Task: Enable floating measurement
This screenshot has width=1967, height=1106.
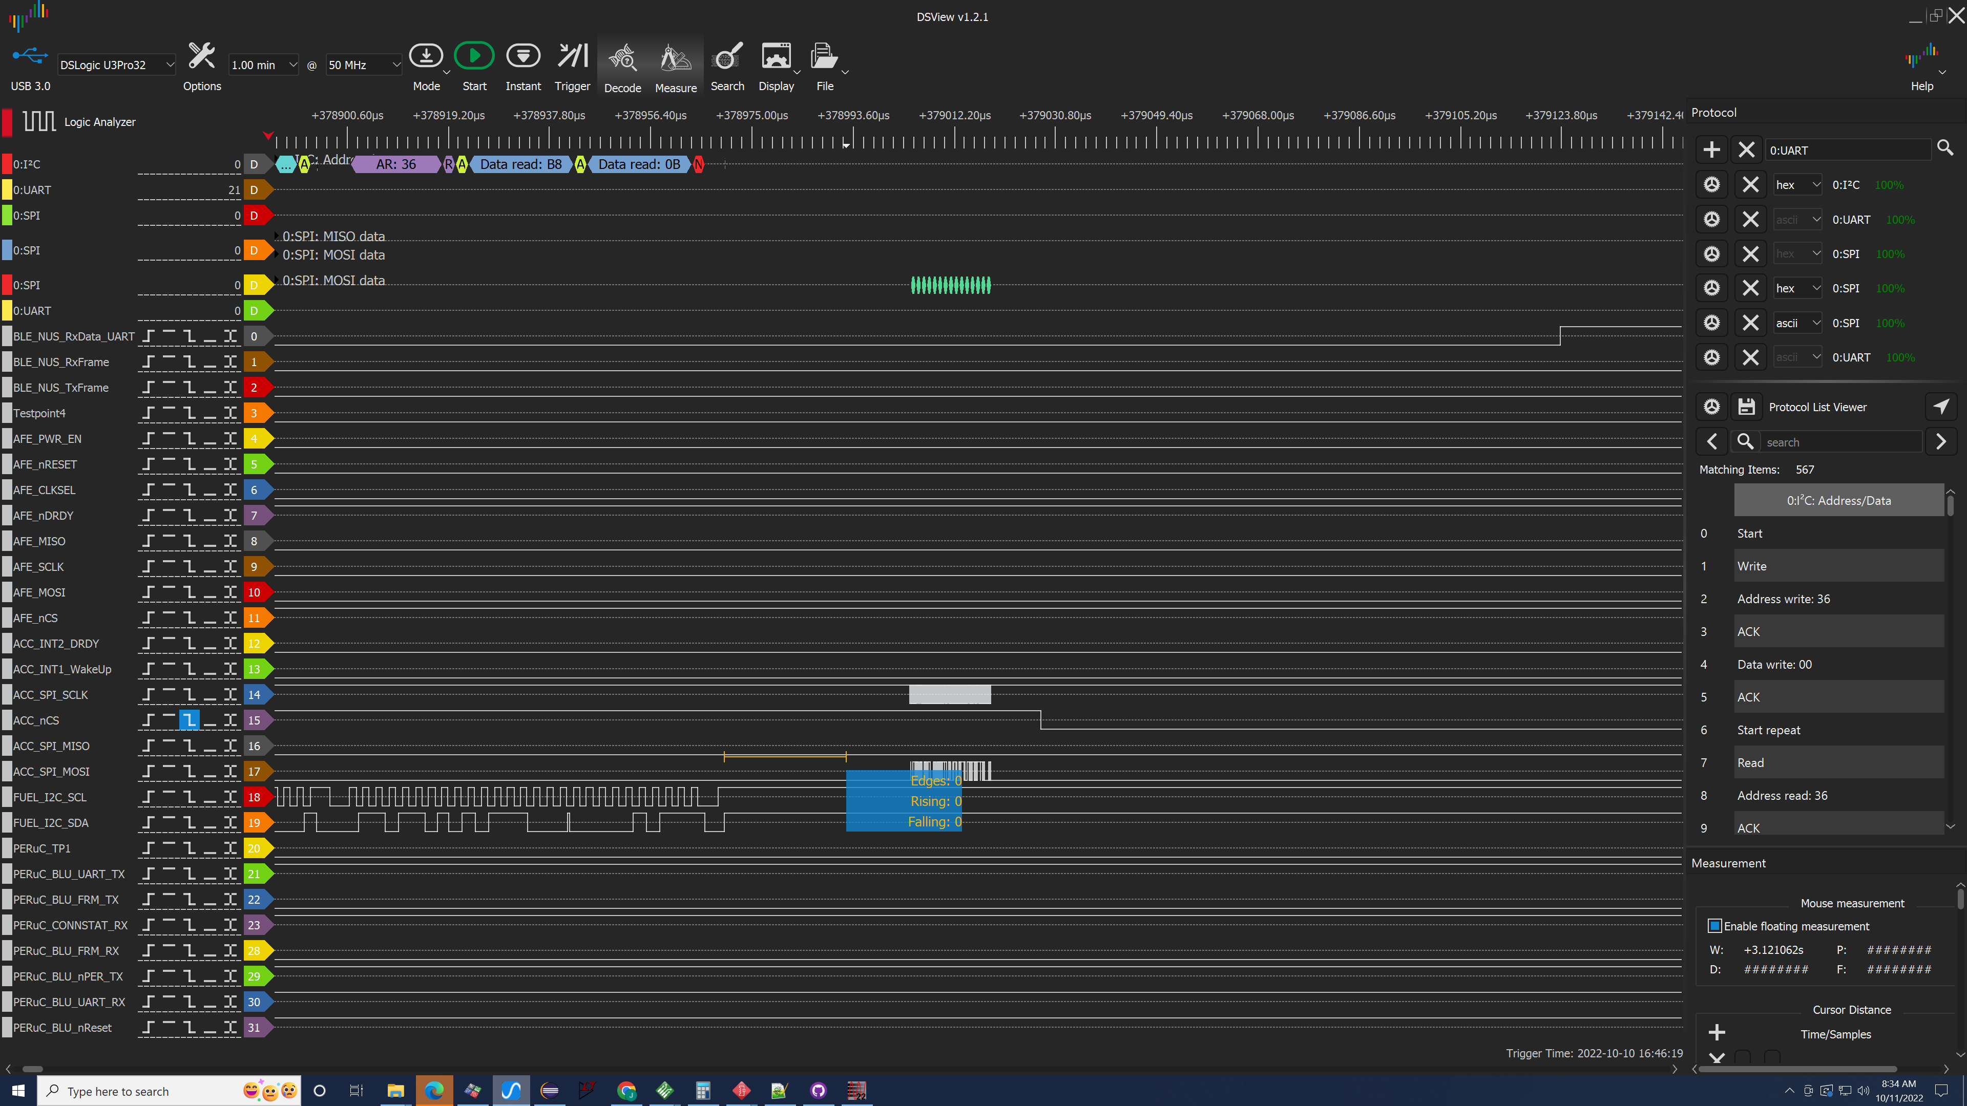Action: 1716,925
